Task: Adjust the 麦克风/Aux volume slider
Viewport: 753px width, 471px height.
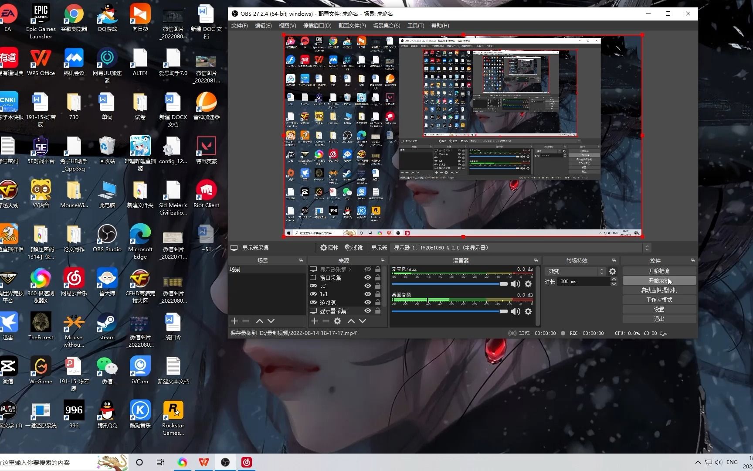Action: [x=450, y=284]
